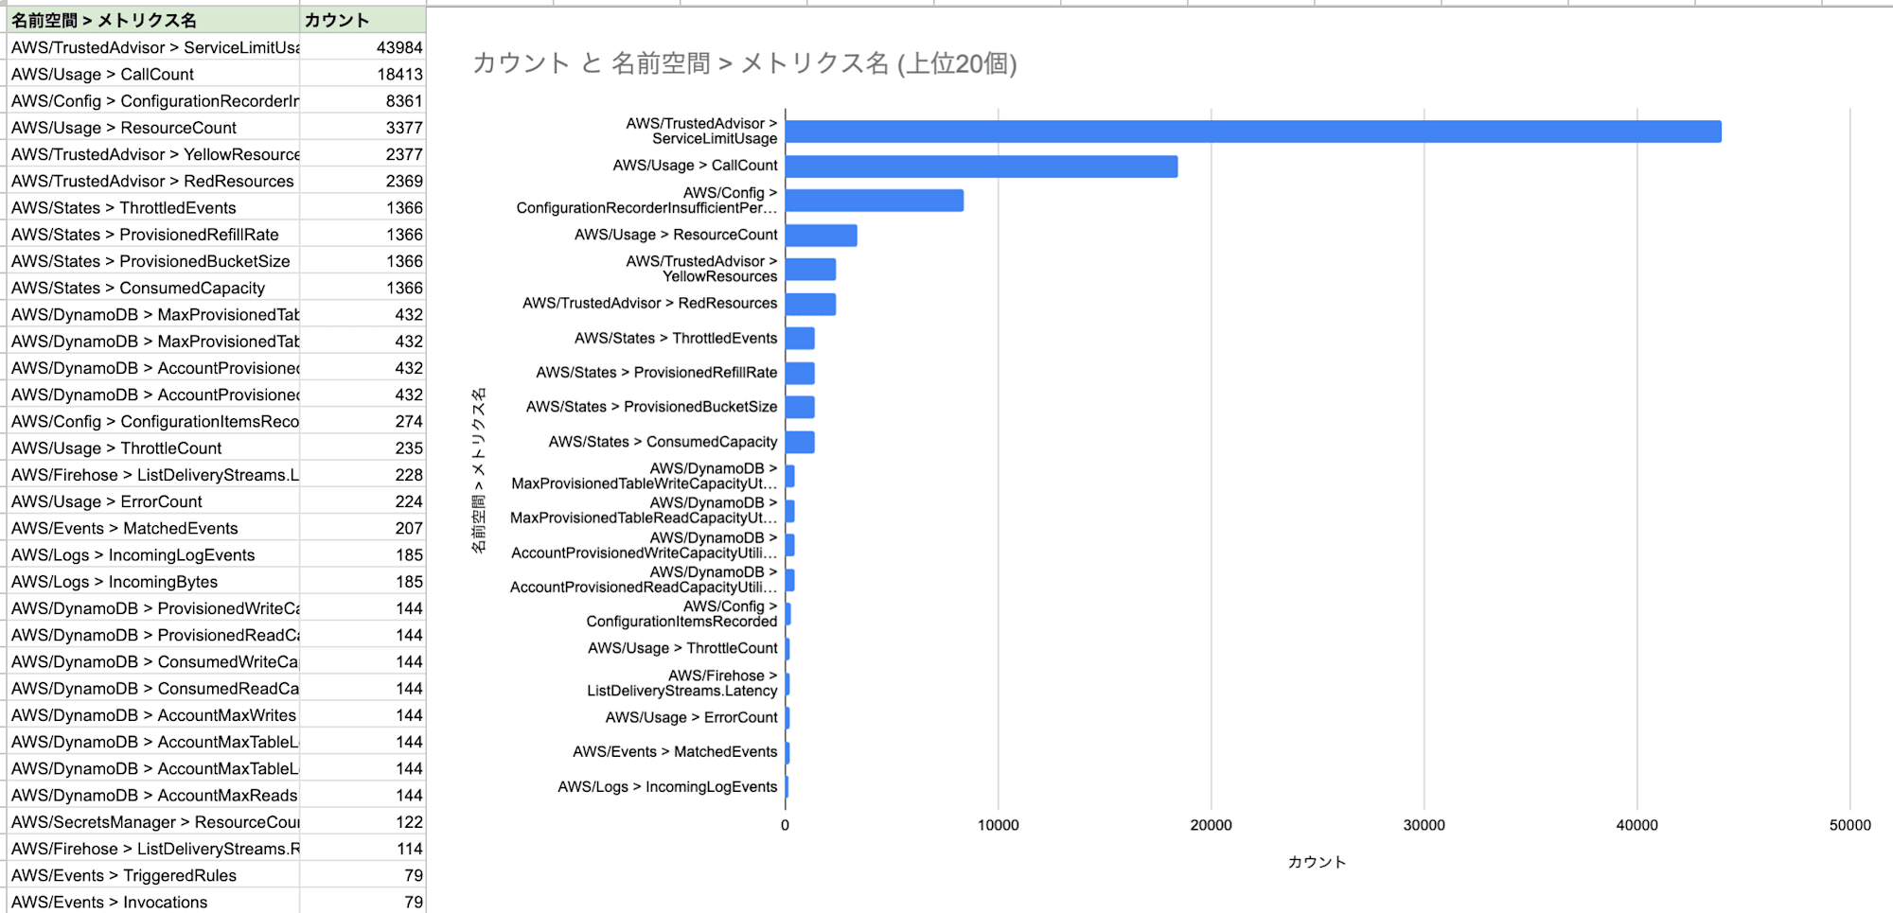The image size is (1893, 913).
Task: Click the vertical axis title 名前空間 > メトリクス名
Action: tap(479, 469)
